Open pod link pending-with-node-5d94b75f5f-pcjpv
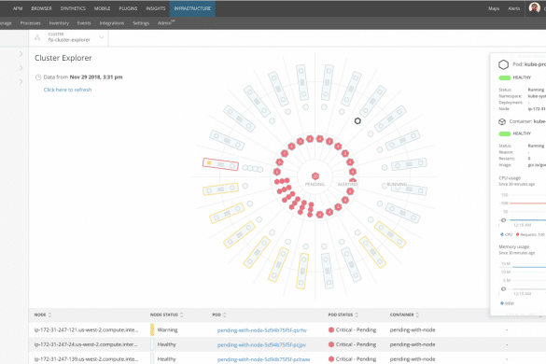The width and height of the screenshot is (546, 364). [x=261, y=344]
